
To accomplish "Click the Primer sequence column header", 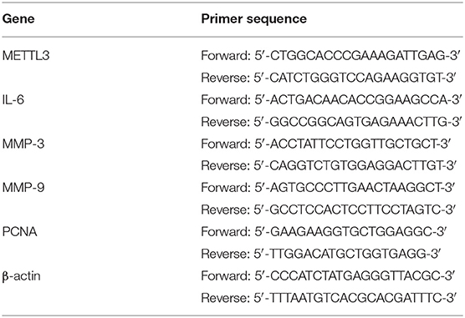I will 254,19.
